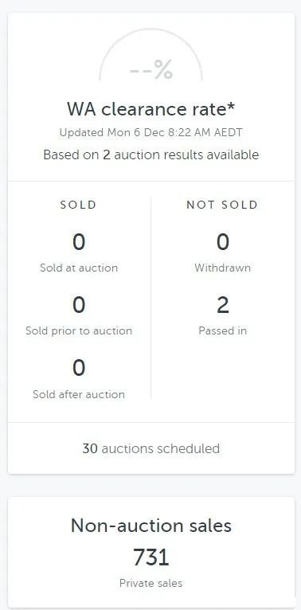Click the Sold at auction label
Image resolution: width=301 pixels, height=610 pixels.
click(79, 268)
